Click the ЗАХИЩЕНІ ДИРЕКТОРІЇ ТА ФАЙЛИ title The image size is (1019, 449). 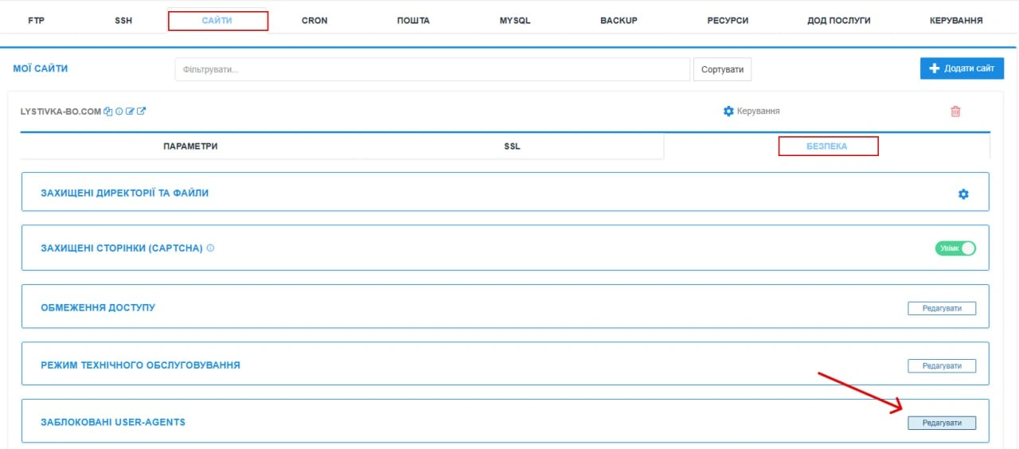125,193
